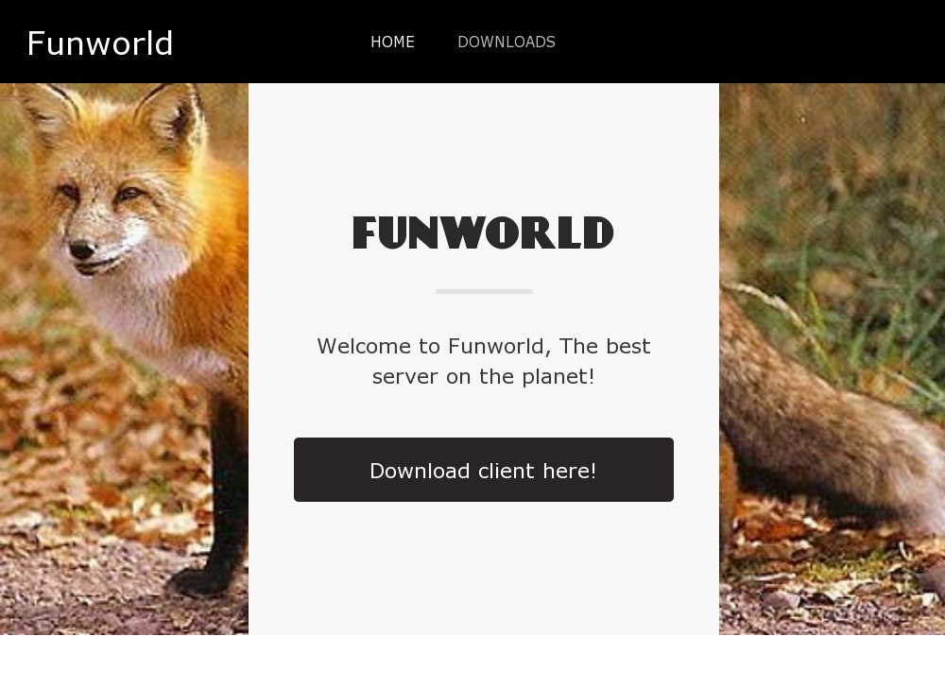This screenshot has height=688, width=945.
Task: Click the 'Welcome to Funworld' paragraph text
Action: (x=483, y=361)
